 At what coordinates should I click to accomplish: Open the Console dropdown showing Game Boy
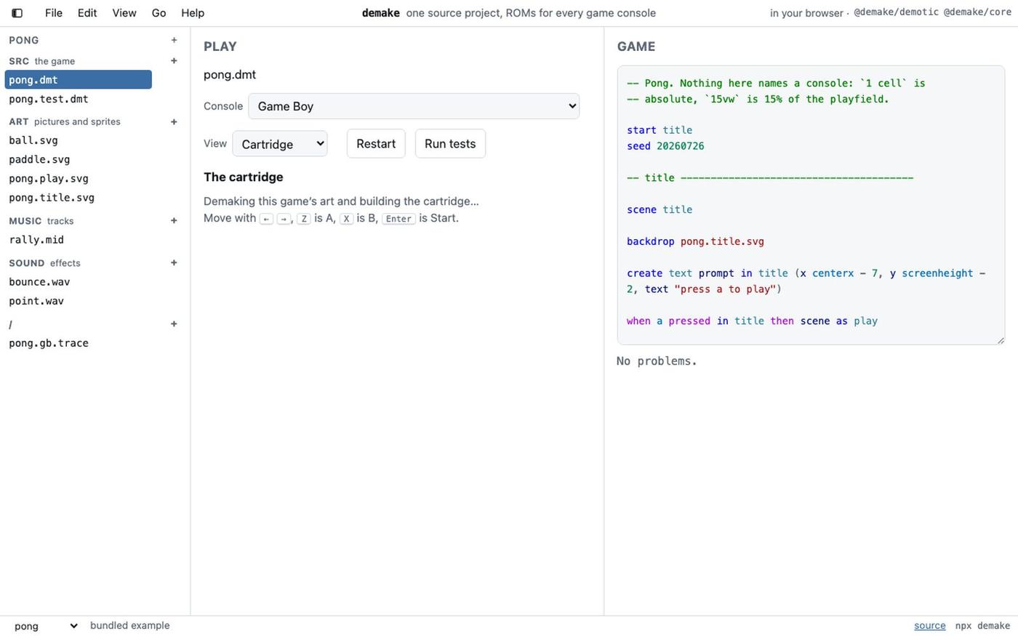[414, 106]
